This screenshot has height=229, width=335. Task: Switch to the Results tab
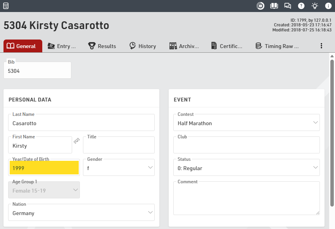(x=102, y=46)
